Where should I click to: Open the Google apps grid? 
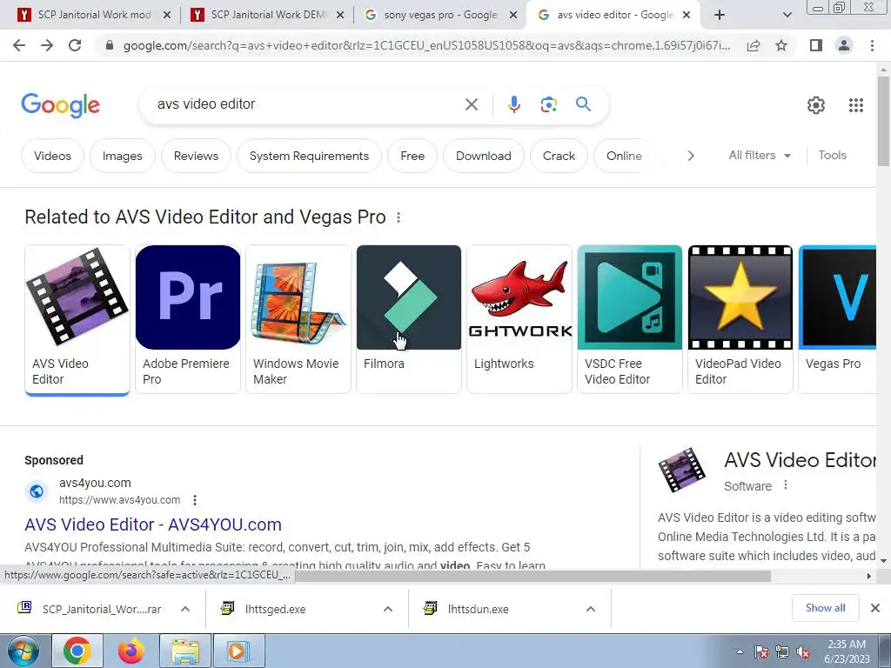(x=856, y=105)
